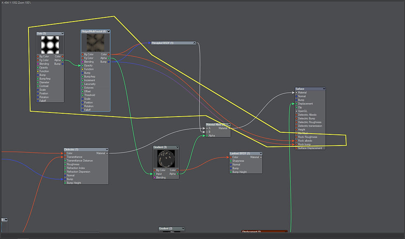Click Opacity input socket on RidgedMultiFractal node
The width and height of the screenshot is (405, 239).
82,65
